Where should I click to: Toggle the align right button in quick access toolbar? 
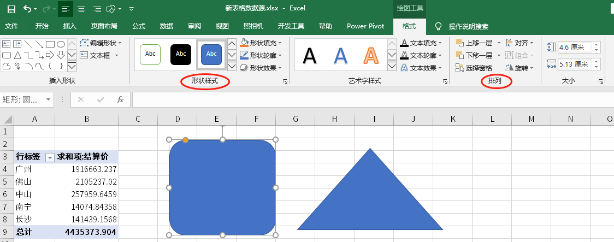coord(97,9)
